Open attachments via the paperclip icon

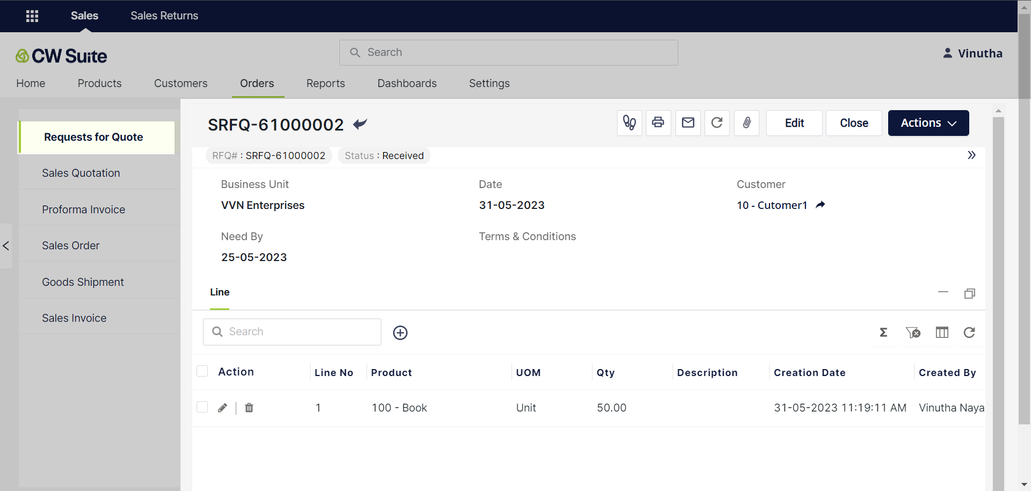point(746,123)
